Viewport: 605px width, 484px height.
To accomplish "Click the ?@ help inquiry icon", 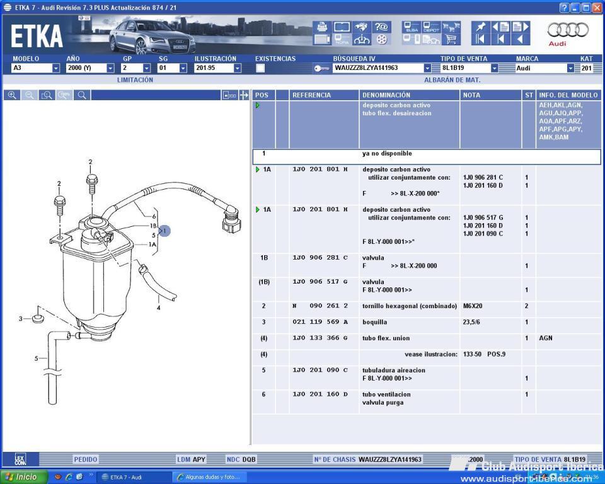I will pyautogui.click(x=382, y=26).
